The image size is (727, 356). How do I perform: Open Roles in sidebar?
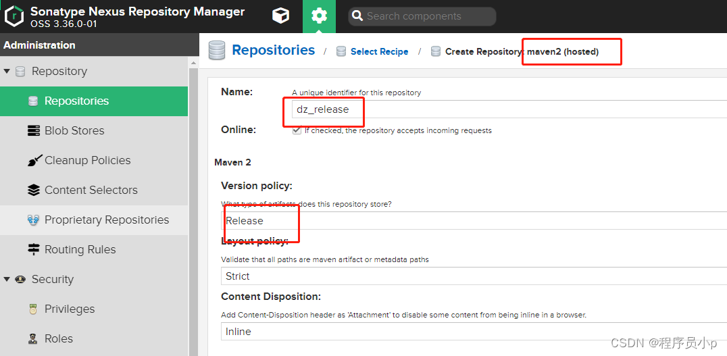coord(94,339)
